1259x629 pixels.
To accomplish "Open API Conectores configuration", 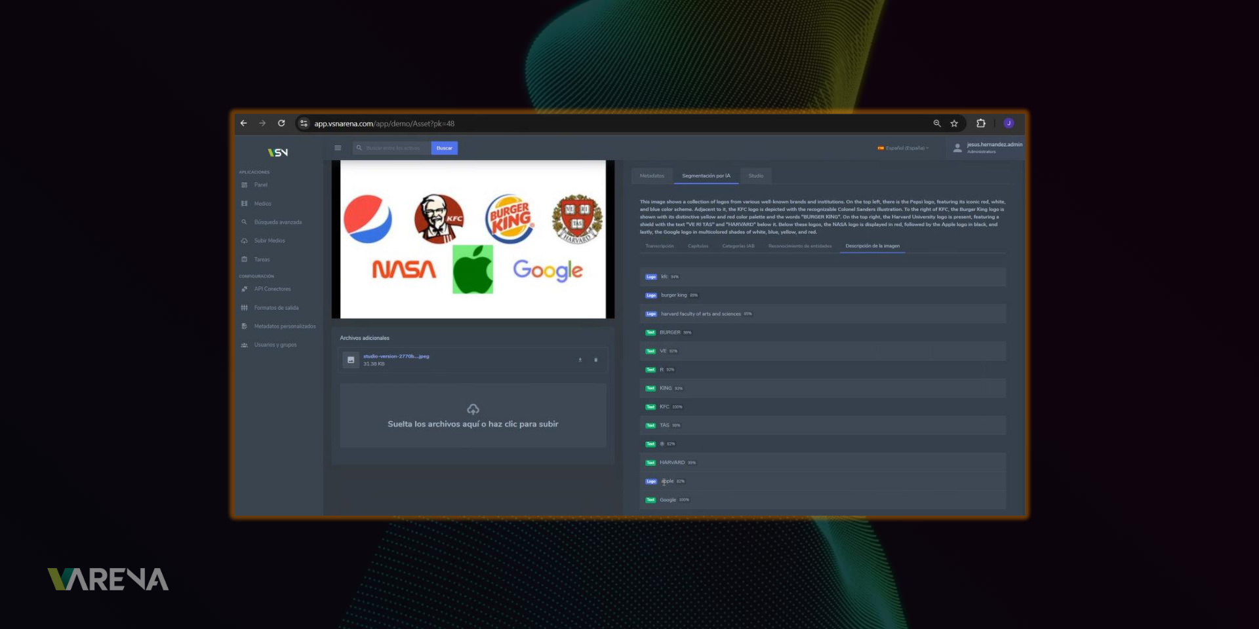I will click(x=273, y=289).
